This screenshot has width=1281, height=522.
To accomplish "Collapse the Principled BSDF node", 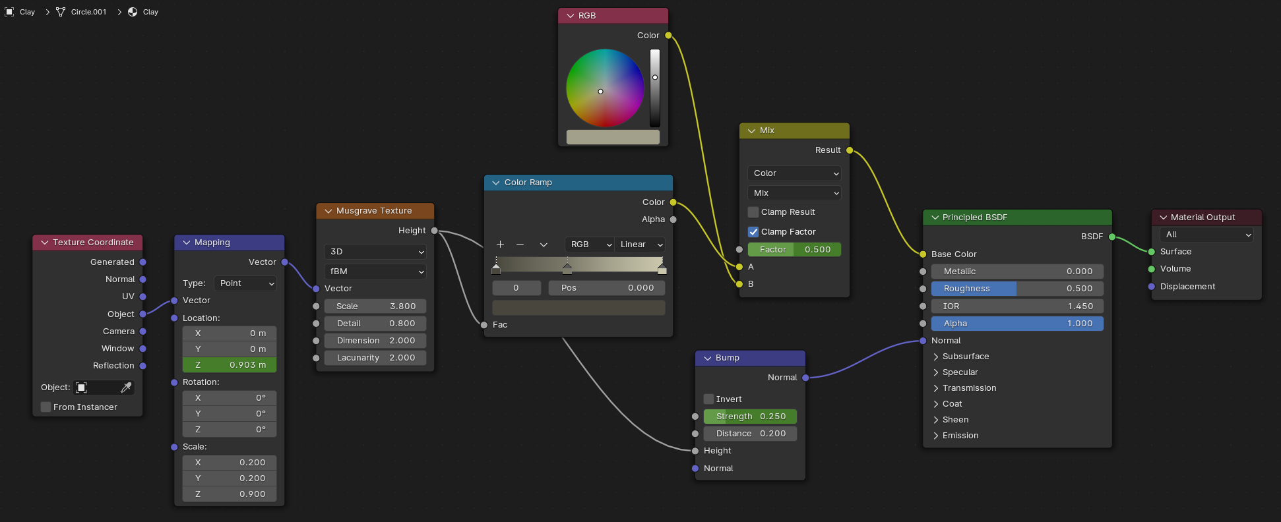I will 935,217.
